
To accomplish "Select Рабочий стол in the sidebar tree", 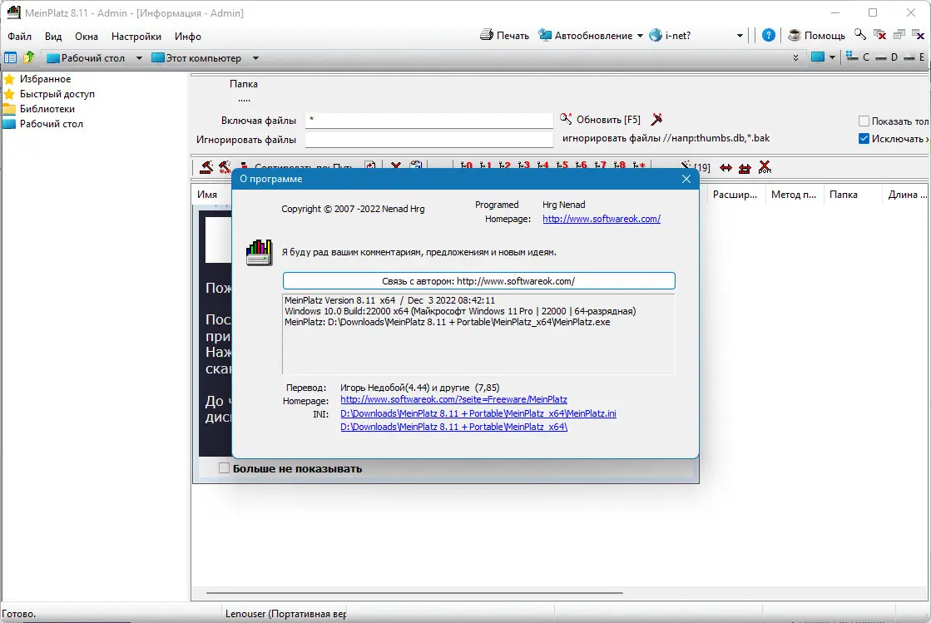I will (x=51, y=123).
